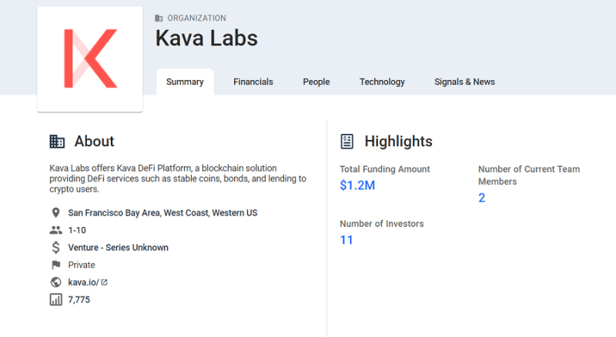Click the globe website icon
This screenshot has width=616, height=337.
[55, 282]
